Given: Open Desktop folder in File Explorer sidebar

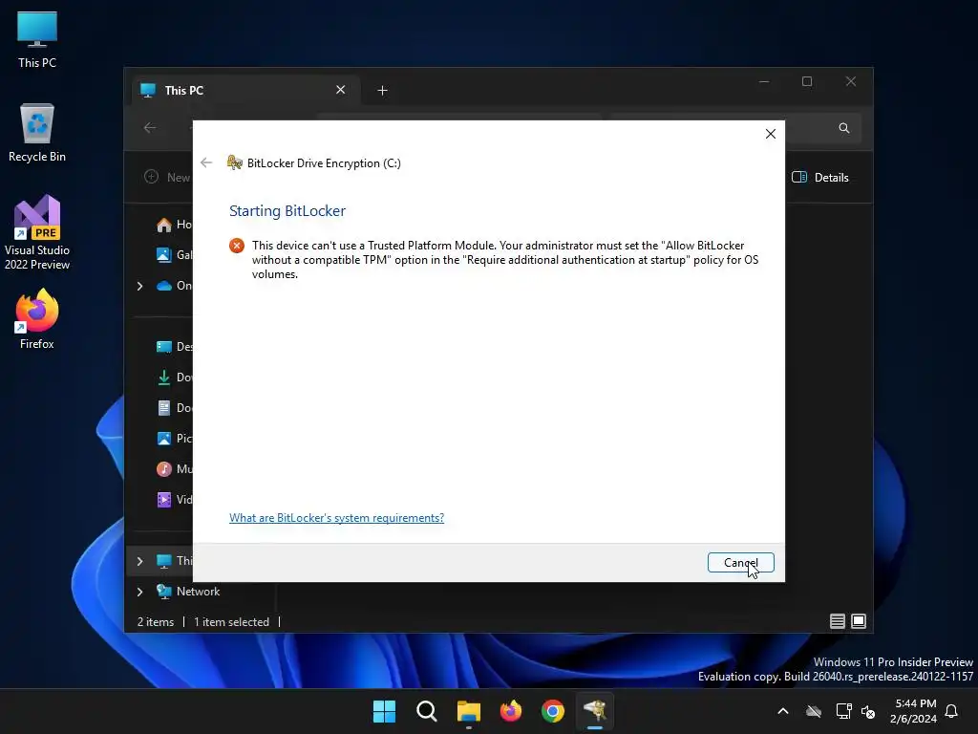Looking at the screenshot, I should (x=174, y=346).
